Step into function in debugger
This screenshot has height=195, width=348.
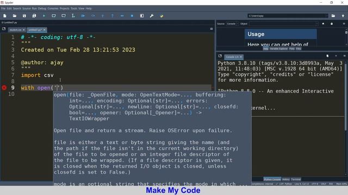pos(103,16)
